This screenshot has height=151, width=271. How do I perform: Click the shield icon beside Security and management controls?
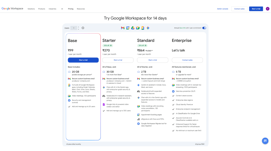69,100
